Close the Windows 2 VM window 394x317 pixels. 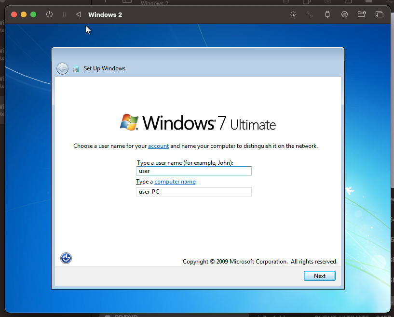pos(14,14)
